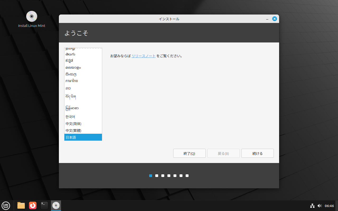
Task: Click the highlighted first progress dot
Action: tap(151, 175)
